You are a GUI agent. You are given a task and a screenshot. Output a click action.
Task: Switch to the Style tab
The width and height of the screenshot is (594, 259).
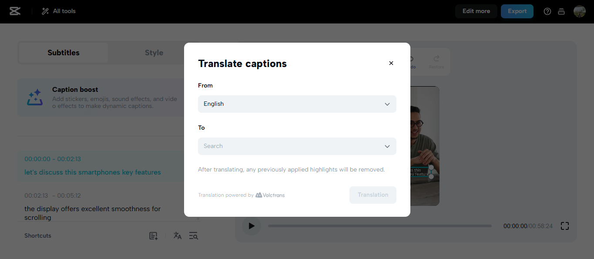click(154, 52)
